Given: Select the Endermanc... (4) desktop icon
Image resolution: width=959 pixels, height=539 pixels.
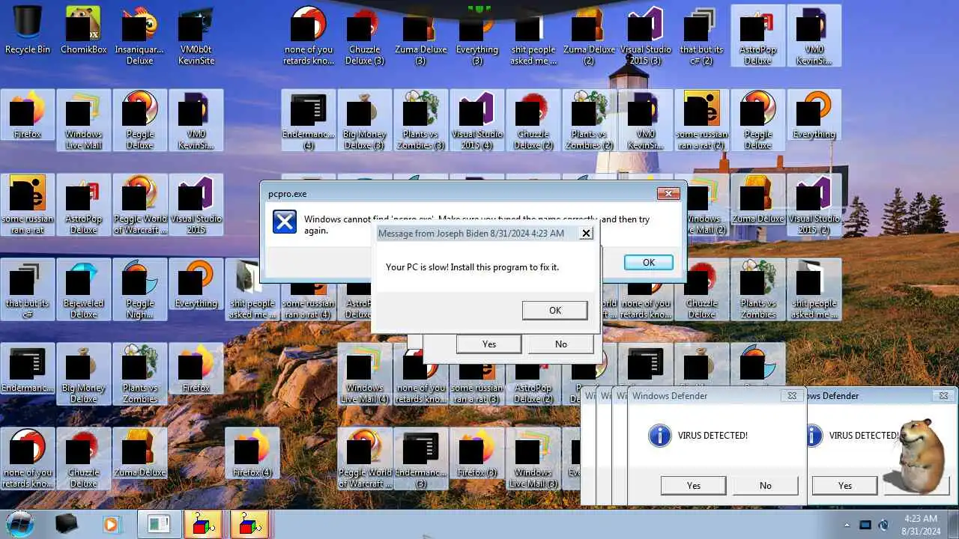Looking at the screenshot, I should point(308,120).
